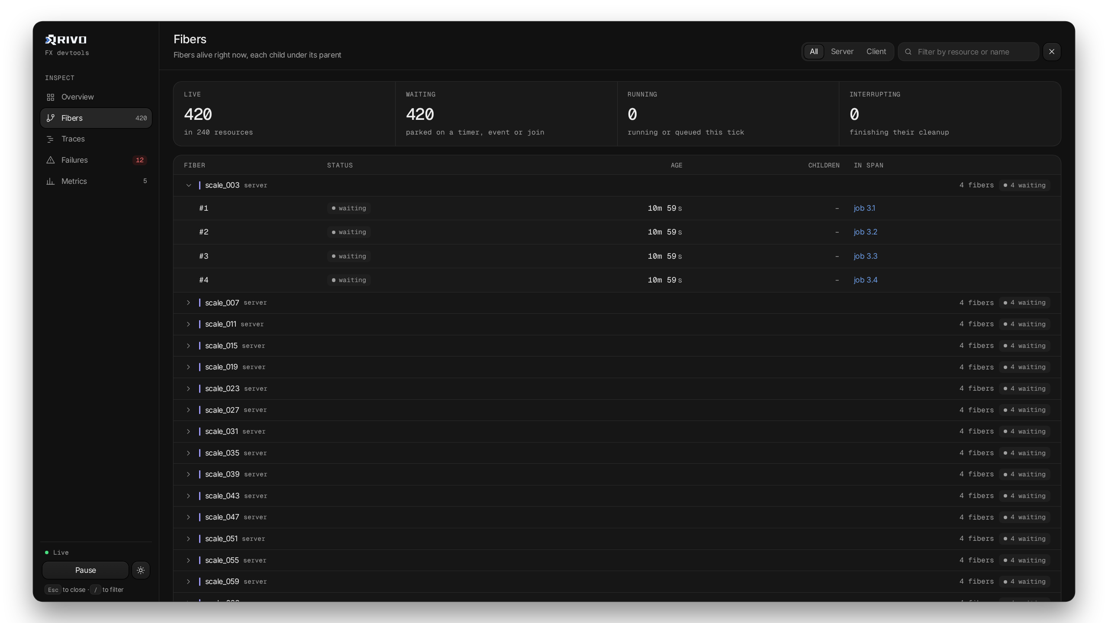Open the Failures sidebar item

click(96, 160)
